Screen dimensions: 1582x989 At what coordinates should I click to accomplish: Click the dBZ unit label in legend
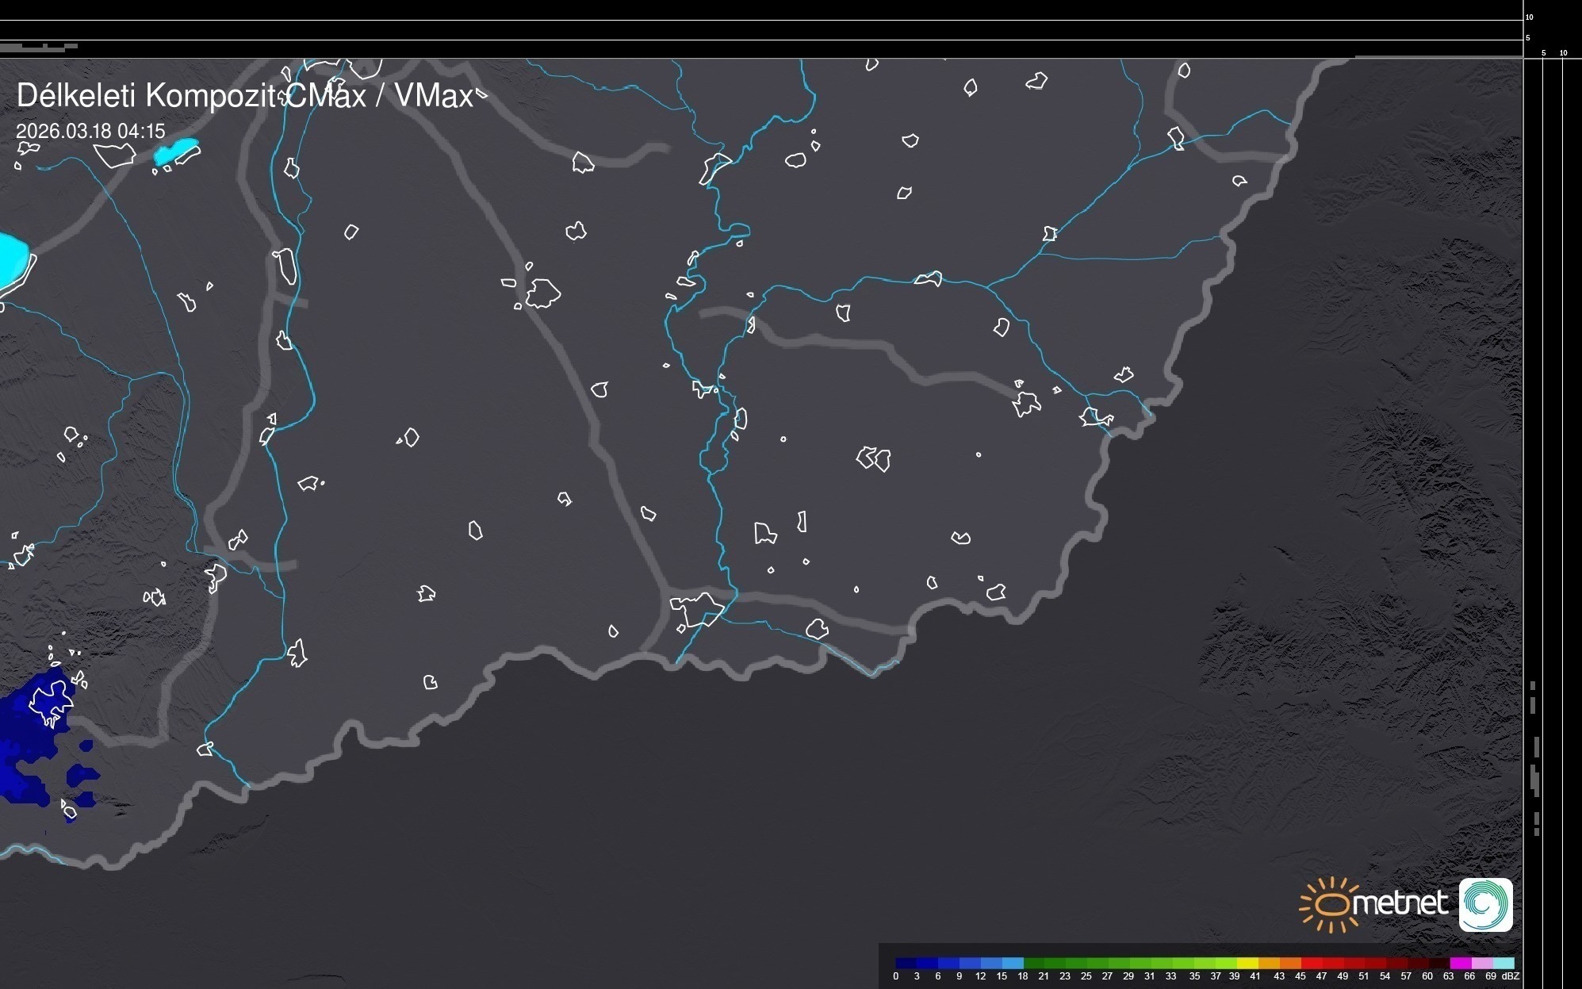1510,976
